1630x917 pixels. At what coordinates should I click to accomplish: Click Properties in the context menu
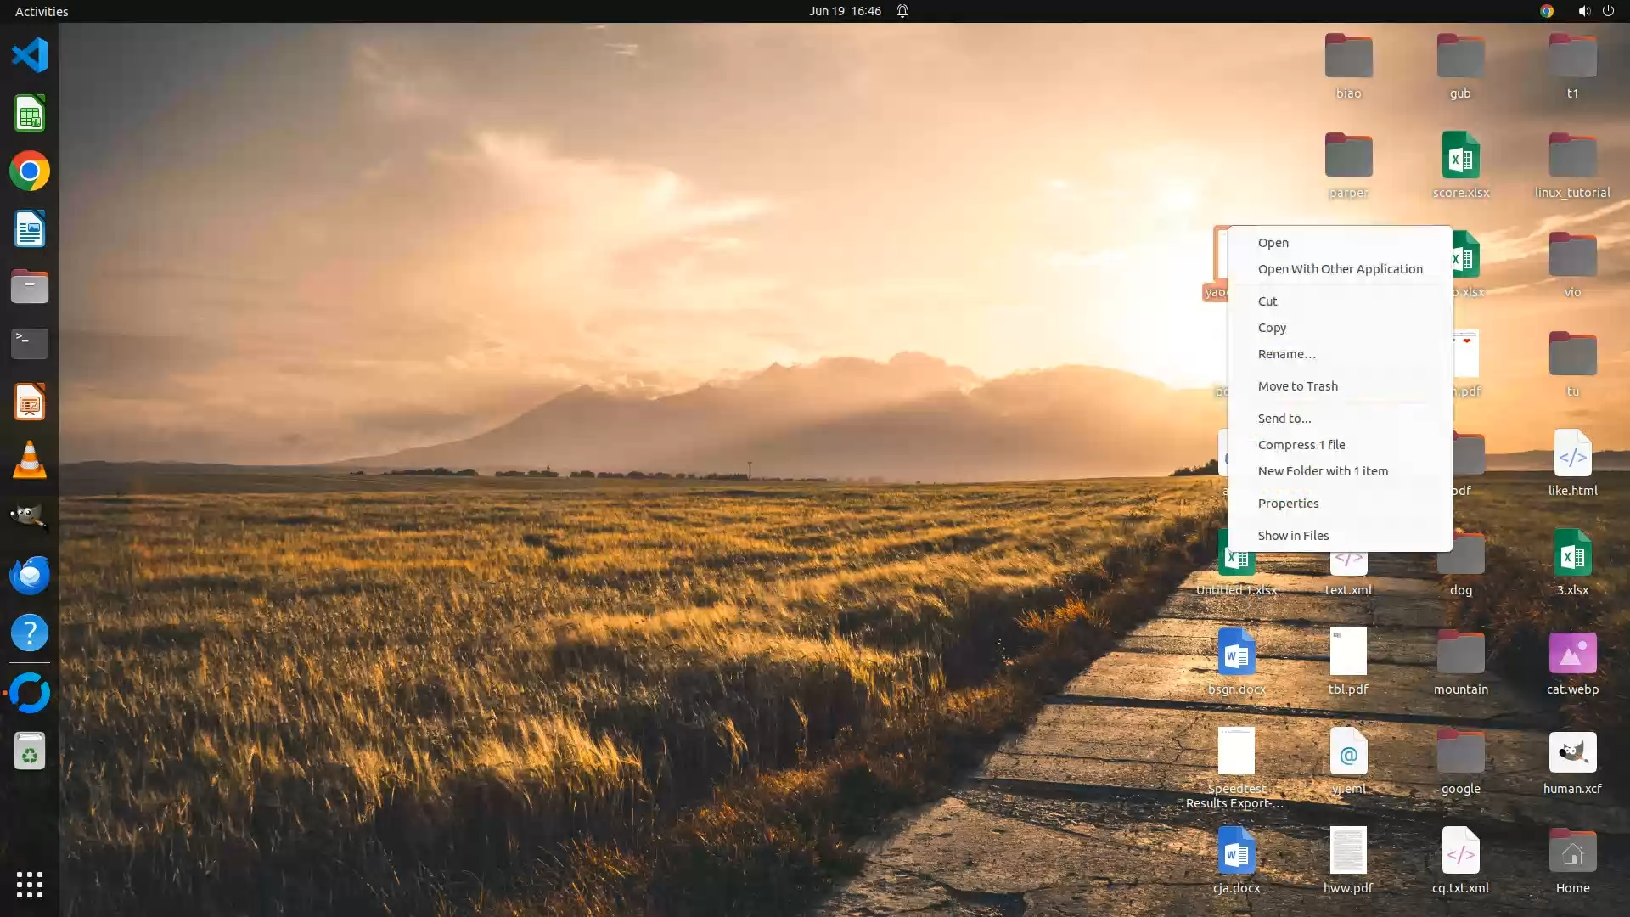(x=1288, y=504)
